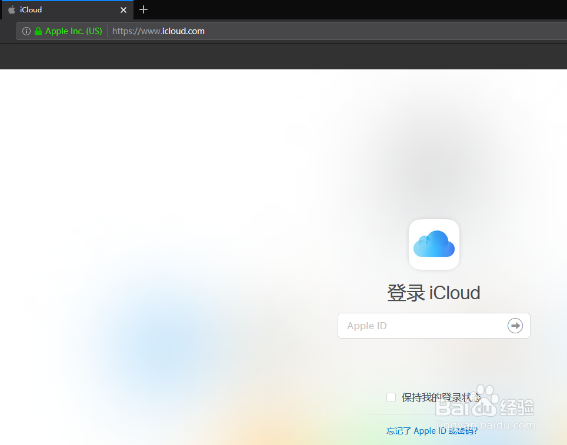
Task: Select the iCloud browser tab
Action: 67,10
